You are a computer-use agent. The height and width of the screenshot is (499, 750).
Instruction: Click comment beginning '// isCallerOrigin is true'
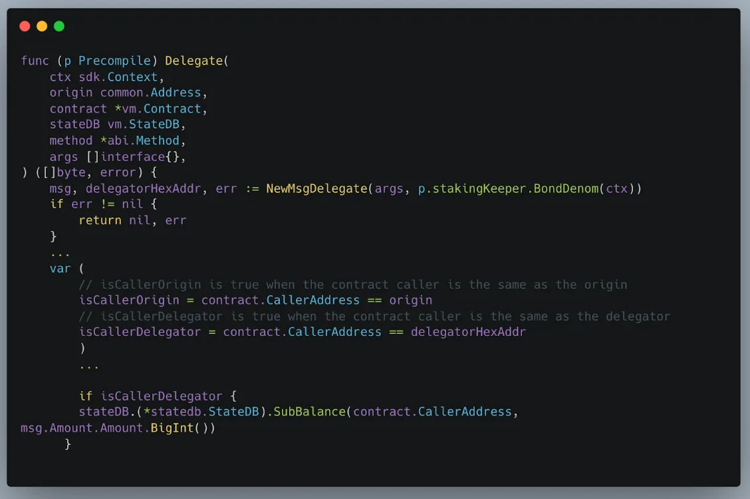pos(353,285)
